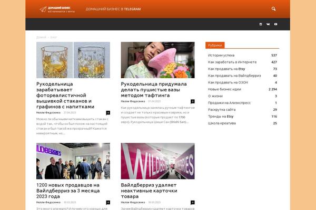Image resolution: width=316 pixels, height=210 pixels.
Task: Open headline 1200 новых продавцов на Вайлдберриз
Action: (x=68, y=191)
